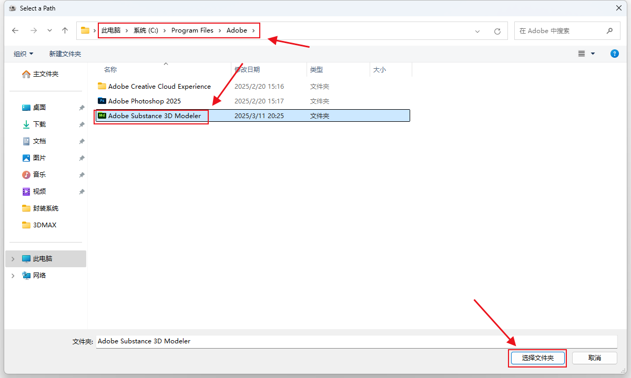Open 视频 in sidebar
The width and height of the screenshot is (631, 378).
pyautogui.click(x=39, y=191)
